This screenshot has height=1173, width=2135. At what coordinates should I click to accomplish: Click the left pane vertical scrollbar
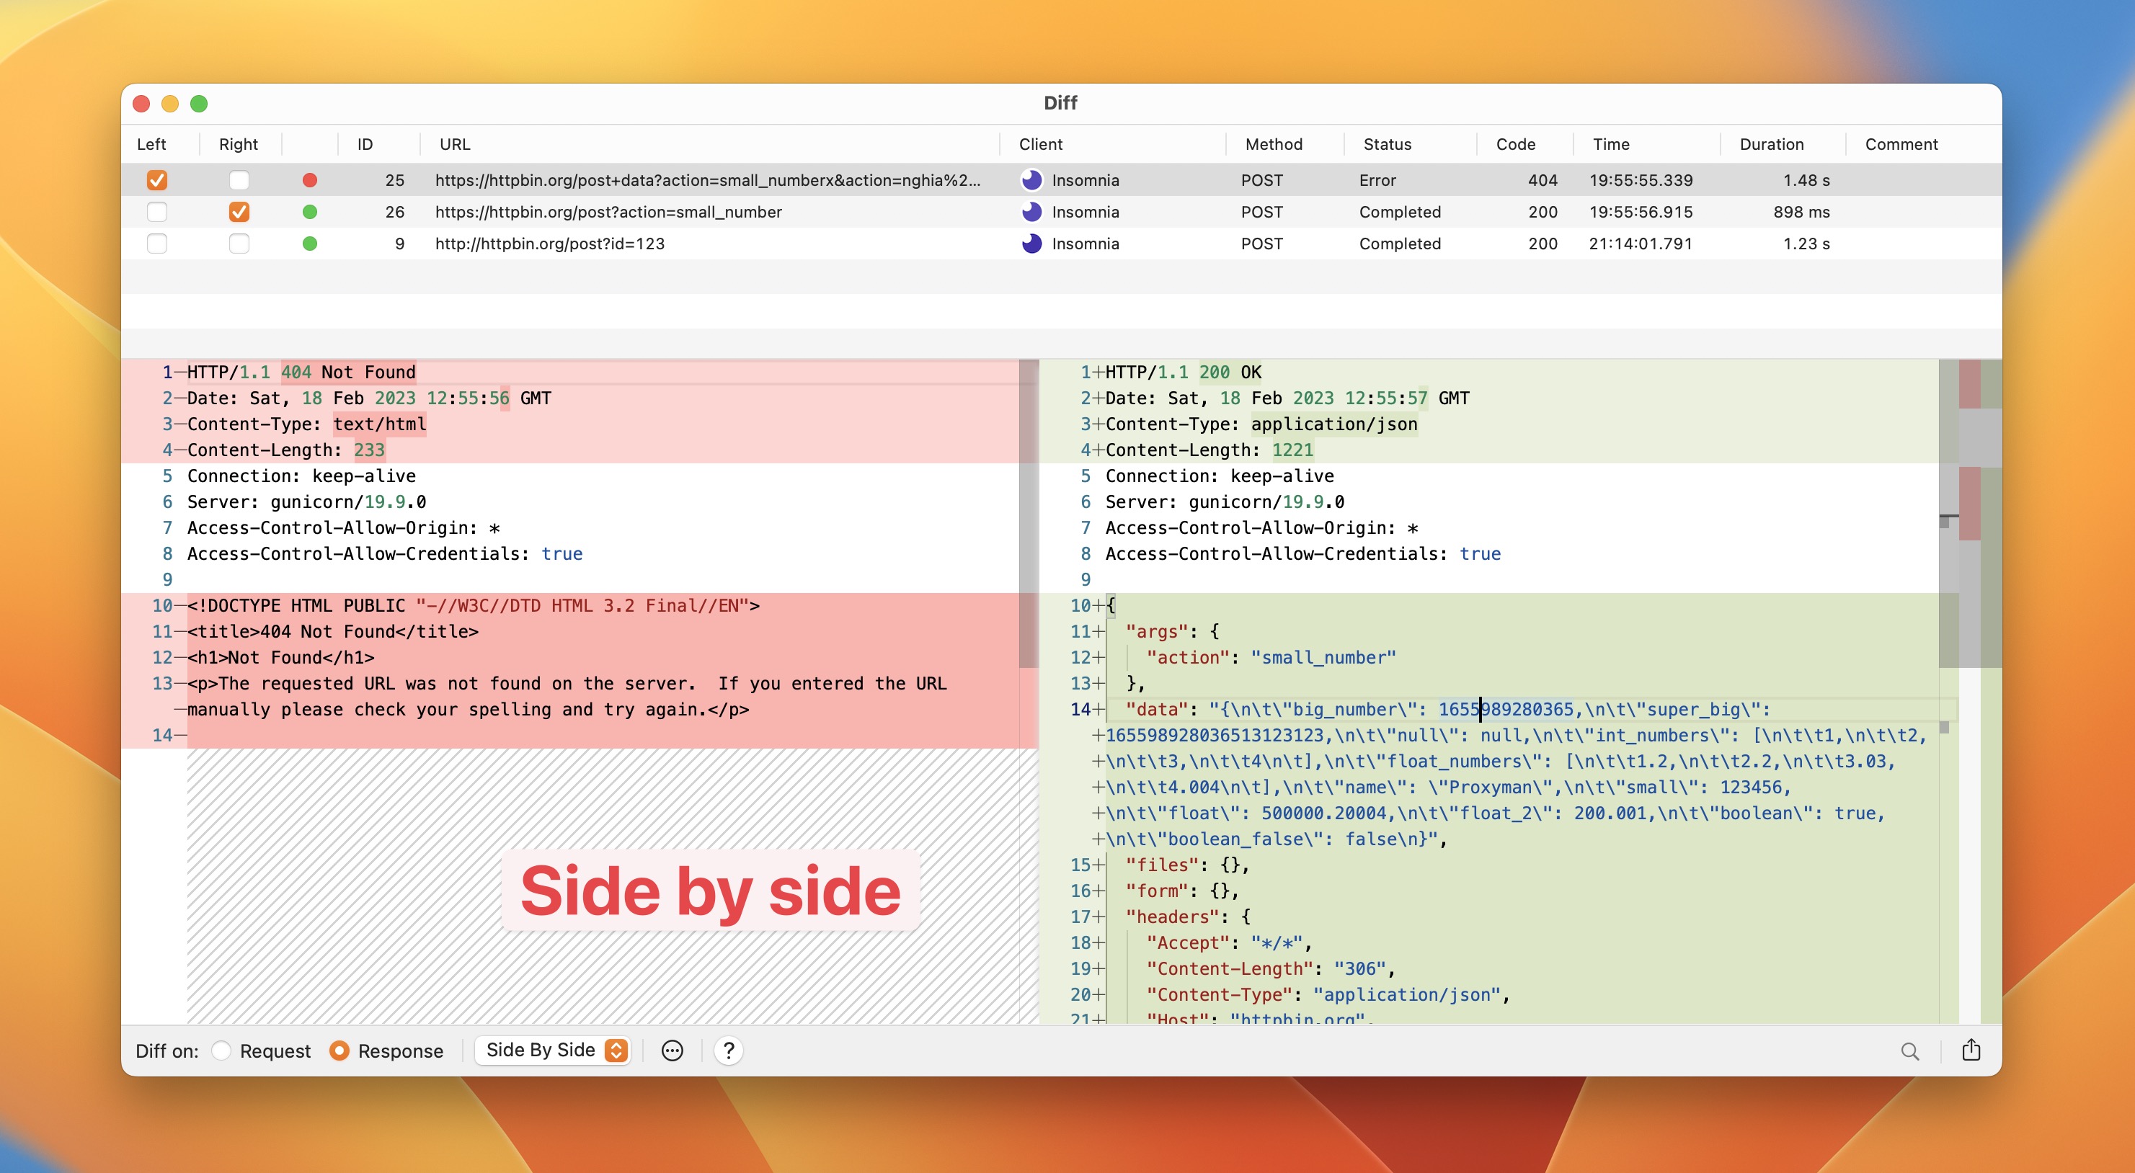tap(1028, 514)
